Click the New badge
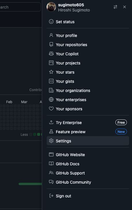 click(x=121, y=132)
